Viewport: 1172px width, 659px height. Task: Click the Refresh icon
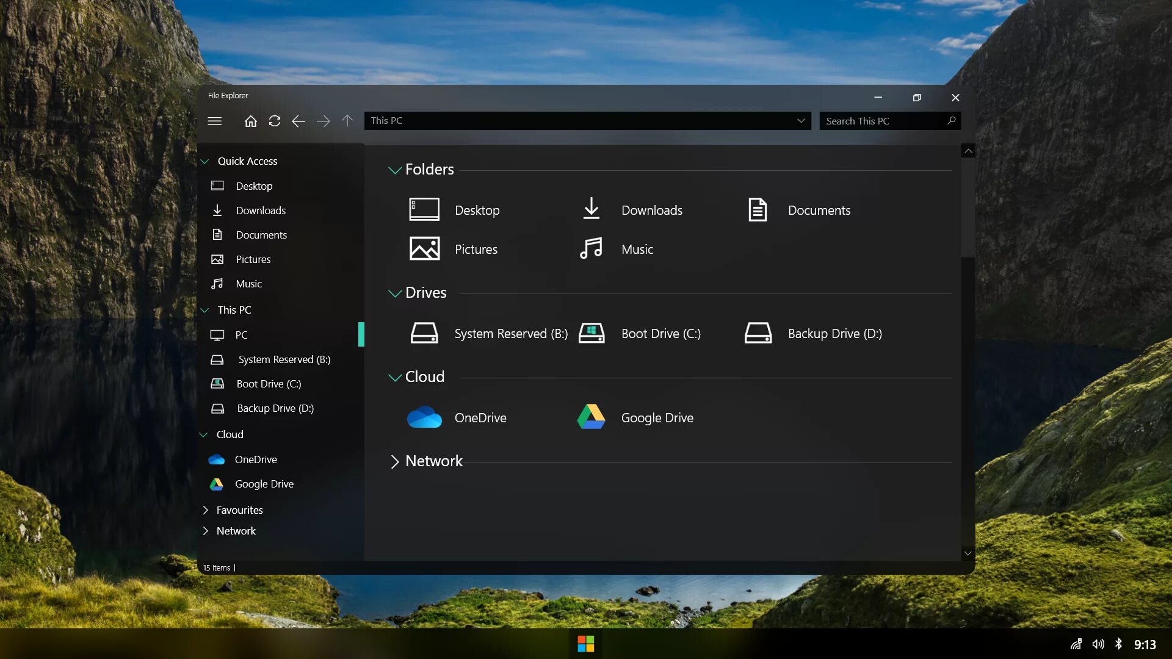point(275,121)
